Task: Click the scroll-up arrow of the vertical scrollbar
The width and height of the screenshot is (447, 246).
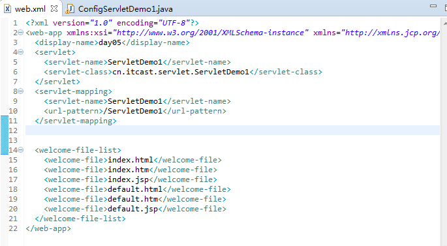Action: point(445,23)
